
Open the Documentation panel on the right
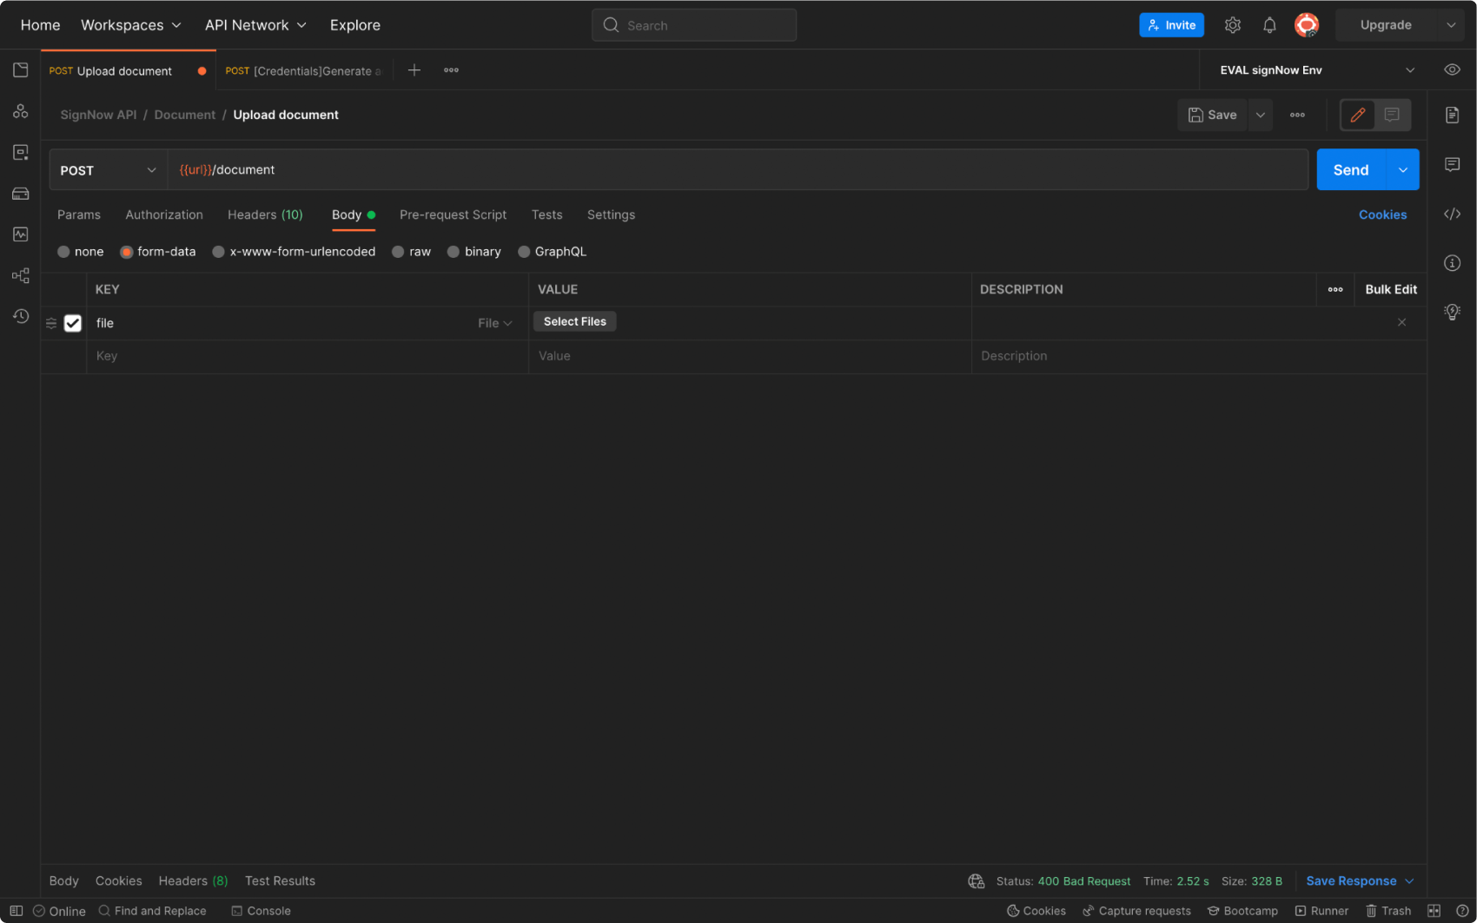point(1452,114)
